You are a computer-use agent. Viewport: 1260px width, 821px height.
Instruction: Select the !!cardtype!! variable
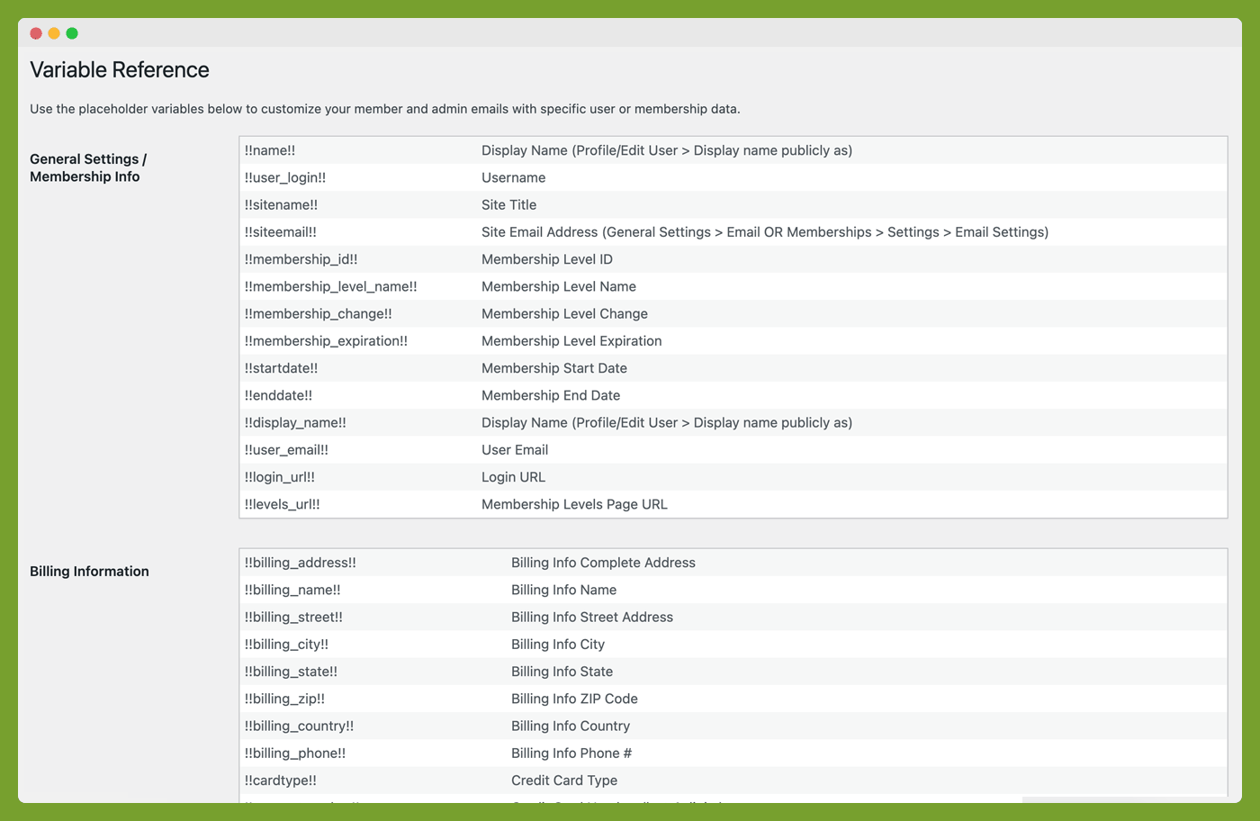281,780
